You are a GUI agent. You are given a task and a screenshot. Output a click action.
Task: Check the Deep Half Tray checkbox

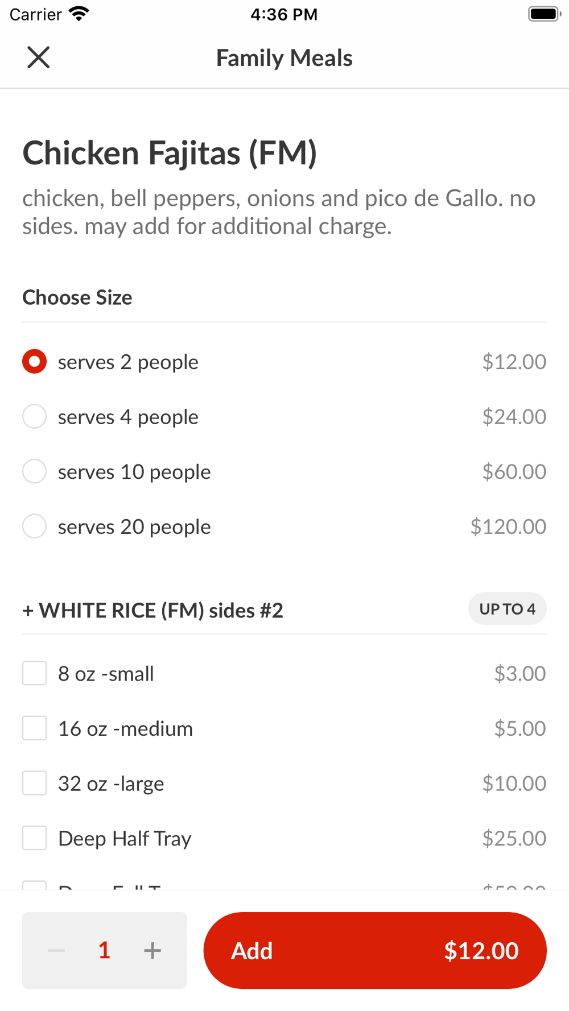(x=35, y=838)
